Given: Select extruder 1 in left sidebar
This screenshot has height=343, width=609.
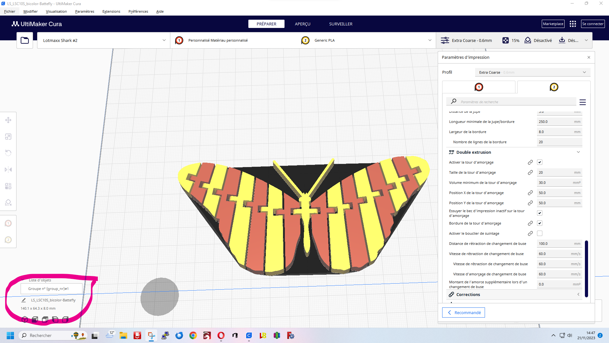Looking at the screenshot, I should pyautogui.click(x=8, y=223).
